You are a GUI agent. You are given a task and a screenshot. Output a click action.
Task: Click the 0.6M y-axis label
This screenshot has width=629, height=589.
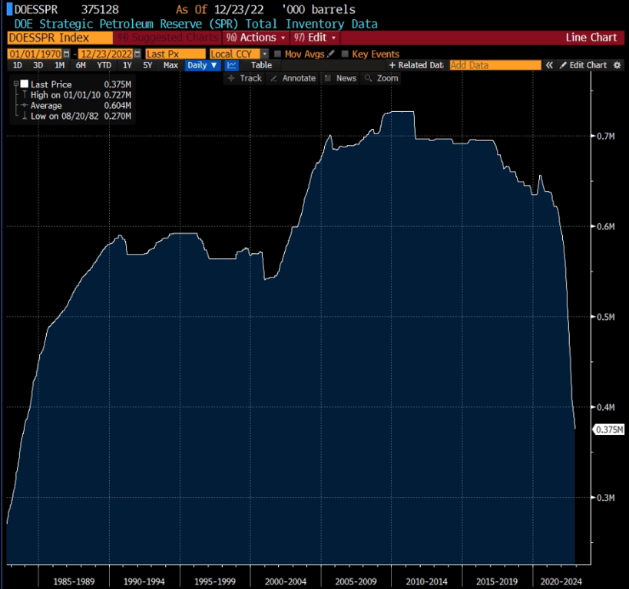tap(606, 226)
